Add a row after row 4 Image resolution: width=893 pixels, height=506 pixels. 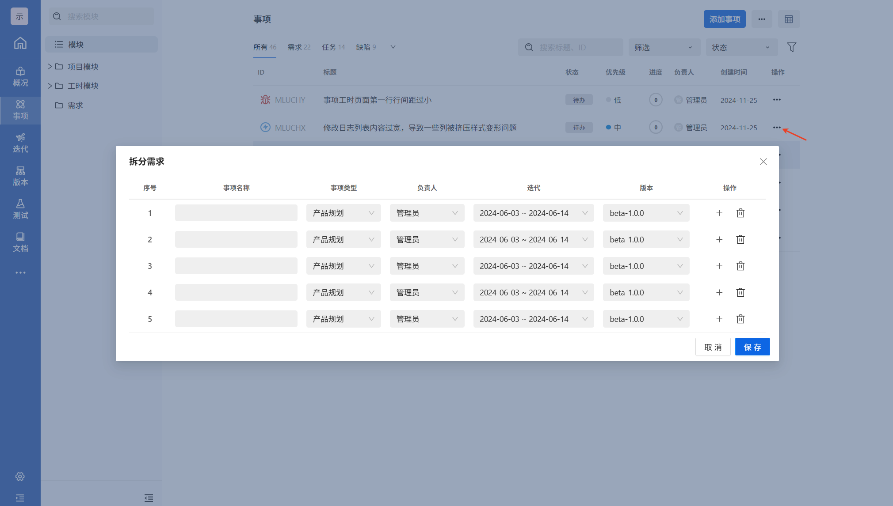coord(719,292)
